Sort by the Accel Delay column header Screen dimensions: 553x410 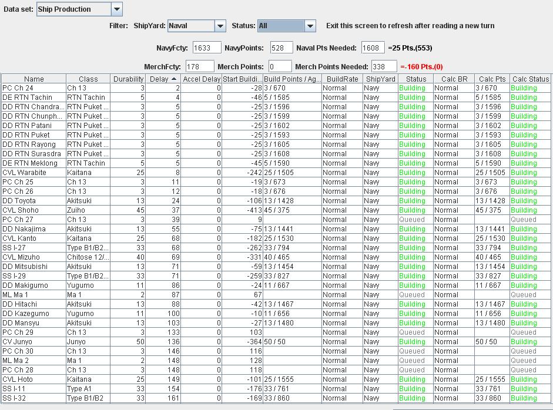point(202,79)
